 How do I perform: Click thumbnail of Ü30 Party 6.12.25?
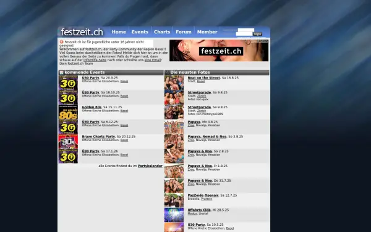click(x=68, y=127)
